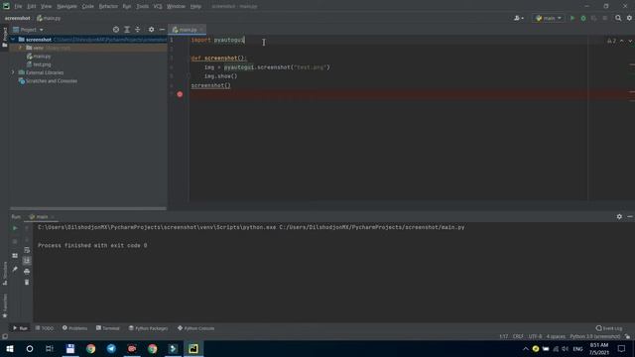635x357 pixels.
Task: Go to next highlighted warning arrow
Action: [630, 41]
